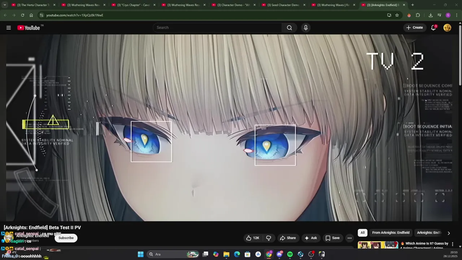
Task: Expand the related chips with right chevron
Action: click(449, 233)
